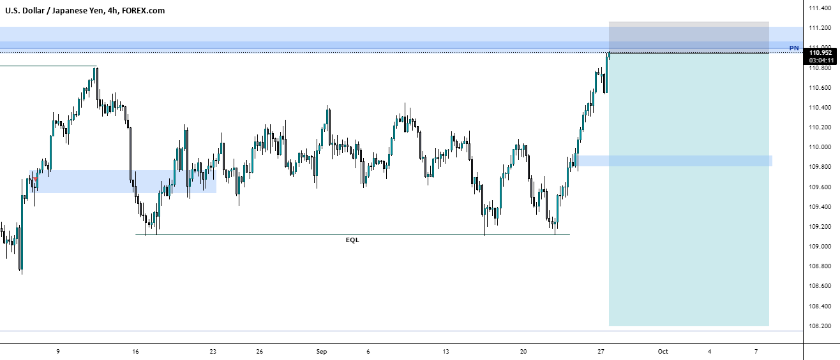Click the Oct month label on time axis
The width and height of the screenshot is (840, 360).
click(663, 352)
